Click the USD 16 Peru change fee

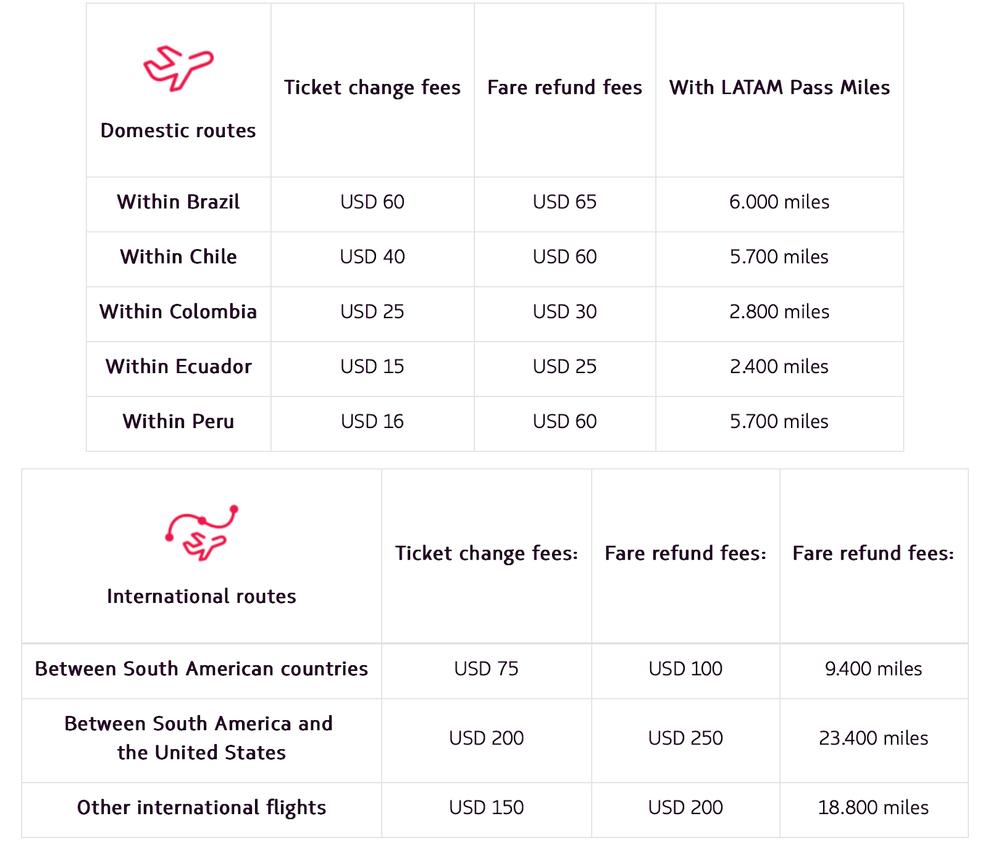372,422
